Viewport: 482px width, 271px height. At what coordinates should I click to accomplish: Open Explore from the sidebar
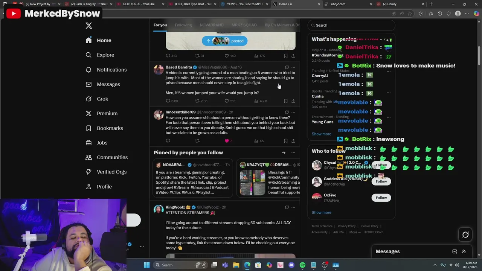point(100,55)
